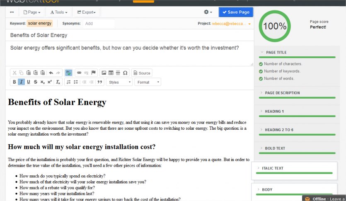
Task: Click the Copy icon
Action: pos(21,73)
